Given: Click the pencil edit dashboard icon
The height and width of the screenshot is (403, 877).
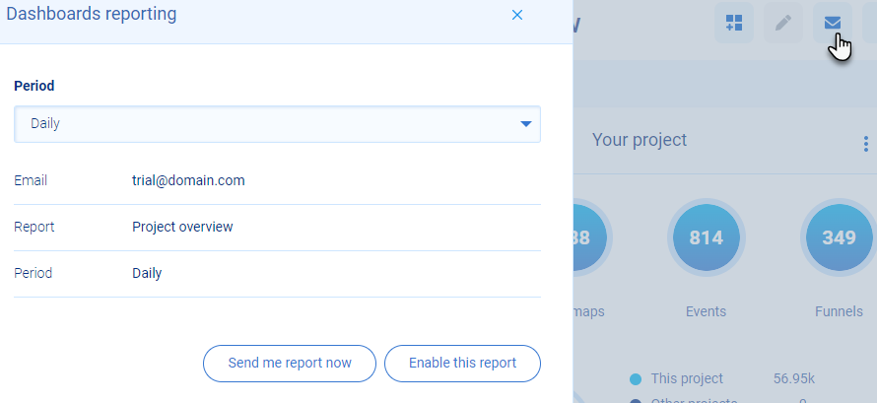Looking at the screenshot, I should 783,23.
